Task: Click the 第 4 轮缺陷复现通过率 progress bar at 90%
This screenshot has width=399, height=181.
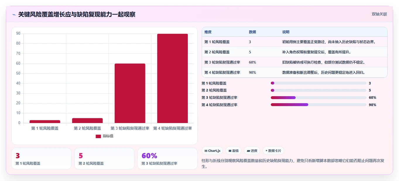Action: [318, 105]
